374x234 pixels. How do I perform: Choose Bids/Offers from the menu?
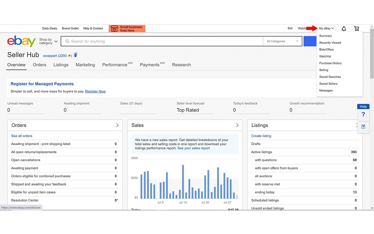click(326, 49)
